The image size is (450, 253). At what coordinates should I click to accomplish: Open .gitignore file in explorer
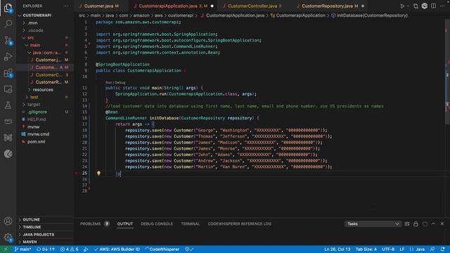[x=37, y=112]
